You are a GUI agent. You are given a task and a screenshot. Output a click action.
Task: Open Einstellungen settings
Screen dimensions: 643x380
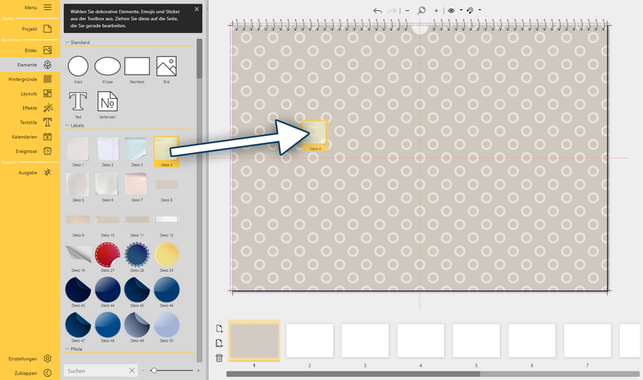(x=48, y=359)
